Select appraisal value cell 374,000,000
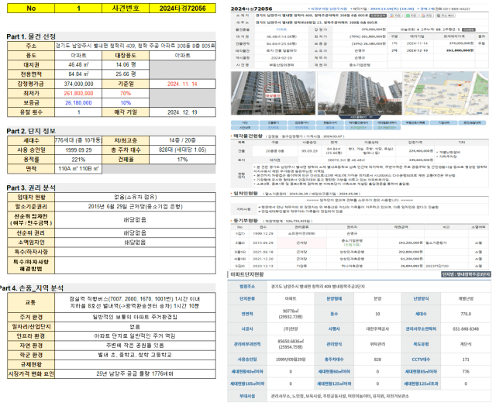 78,84
